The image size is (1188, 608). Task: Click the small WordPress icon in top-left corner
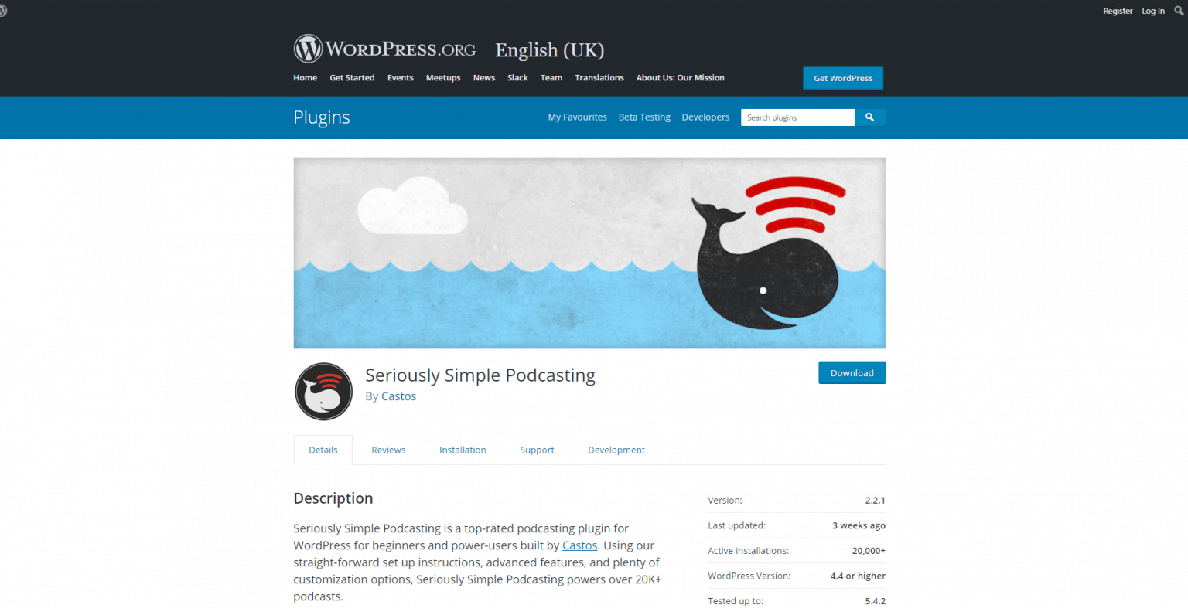[x=3, y=11]
